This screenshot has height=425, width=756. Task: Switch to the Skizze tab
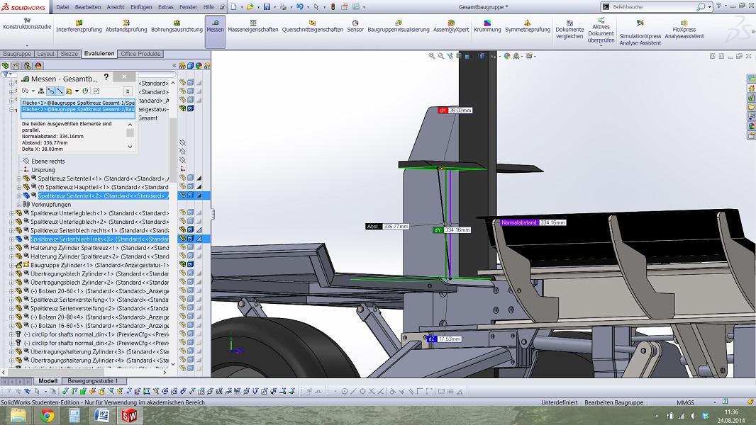69,54
